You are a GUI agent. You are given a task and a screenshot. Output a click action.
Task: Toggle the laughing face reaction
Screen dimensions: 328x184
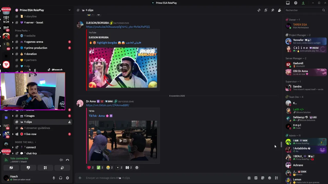[109, 168]
